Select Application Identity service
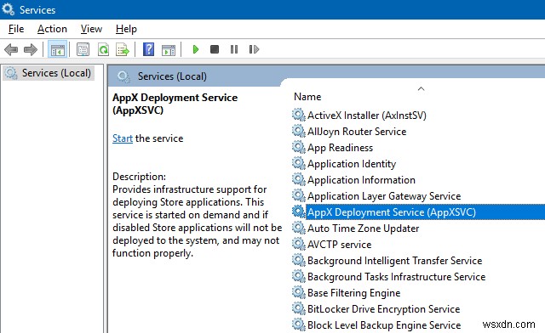This screenshot has height=333, width=545. pyautogui.click(x=352, y=164)
